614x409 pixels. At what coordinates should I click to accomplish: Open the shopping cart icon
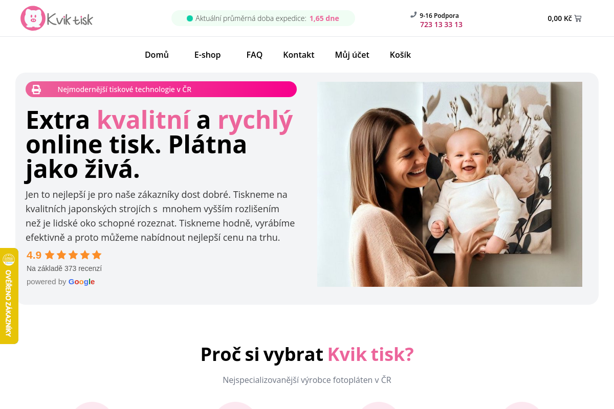[x=578, y=18]
